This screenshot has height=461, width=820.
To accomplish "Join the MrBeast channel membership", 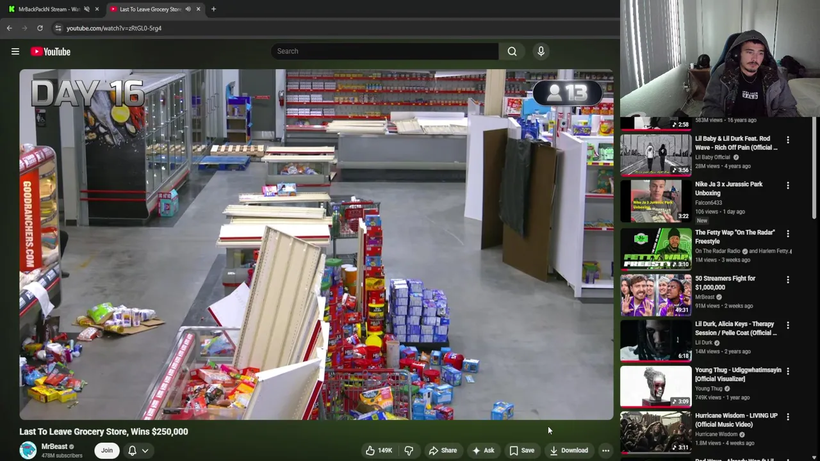I will coord(107,450).
